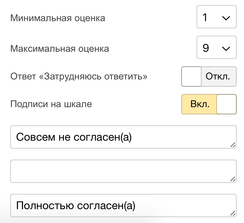This screenshot has width=244, height=223.
Task: Disable the Подписи на шкале switch
Action: pyautogui.click(x=209, y=104)
